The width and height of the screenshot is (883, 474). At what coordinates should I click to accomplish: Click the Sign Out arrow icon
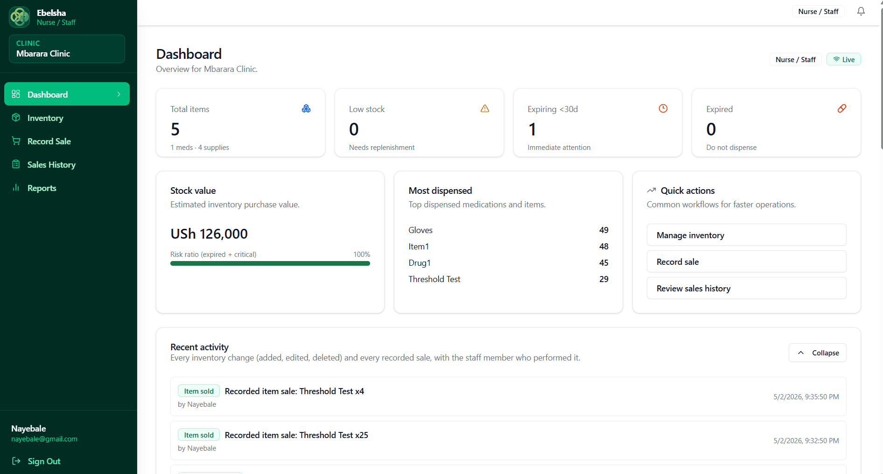coord(16,461)
